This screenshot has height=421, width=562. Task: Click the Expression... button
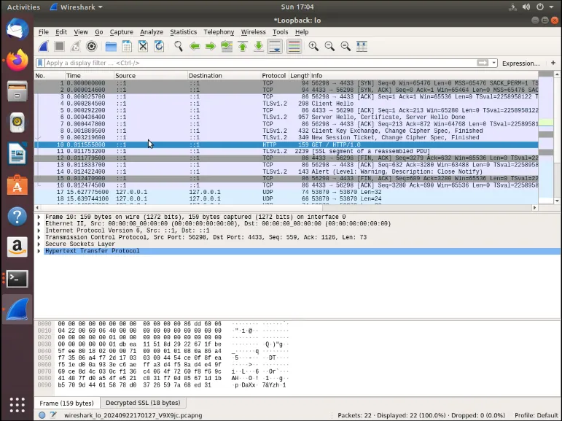(x=520, y=63)
